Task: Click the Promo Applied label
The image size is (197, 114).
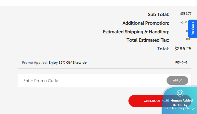Action: tap(35, 62)
